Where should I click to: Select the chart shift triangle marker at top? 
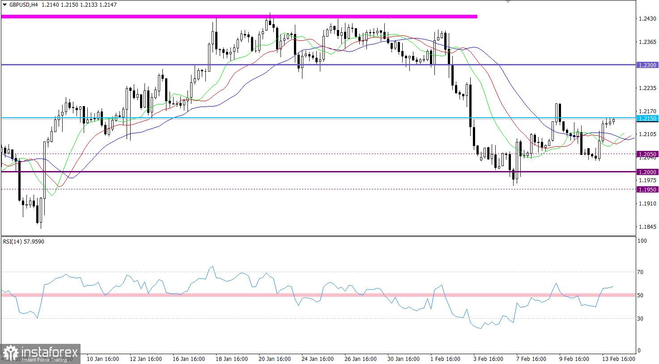(x=507, y=2)
